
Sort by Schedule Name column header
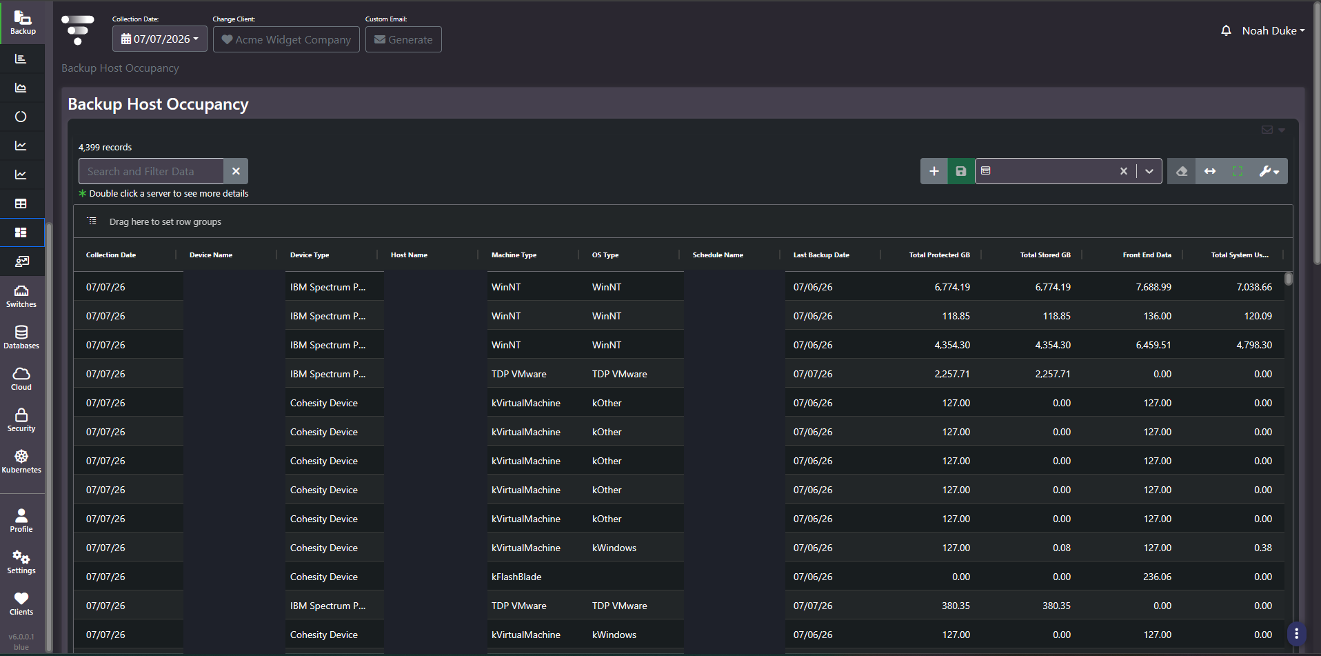(x=718, y=255)
